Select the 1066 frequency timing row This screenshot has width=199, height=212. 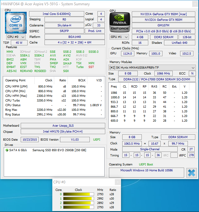point(152,93)
